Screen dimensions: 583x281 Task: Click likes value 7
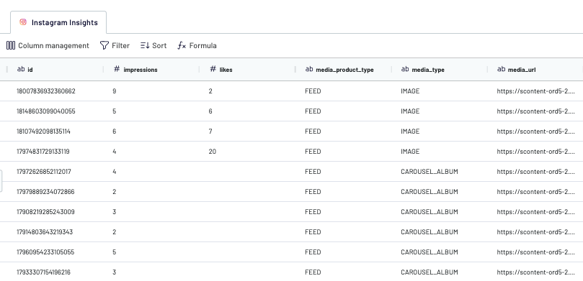(x=210, y=132)
